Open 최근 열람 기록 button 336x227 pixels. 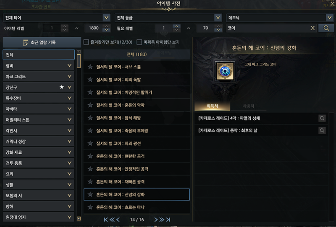tap(42, 42)
